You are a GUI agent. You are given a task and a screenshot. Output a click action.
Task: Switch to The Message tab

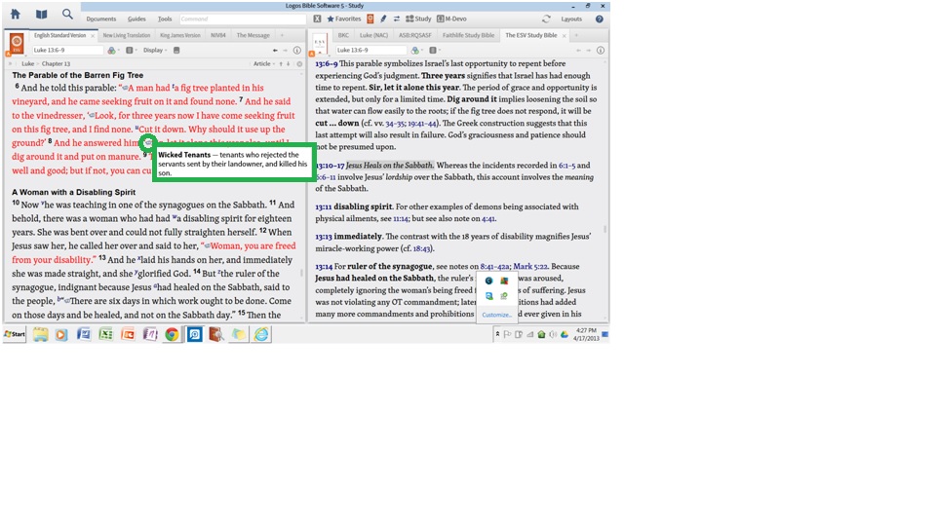coord(253,36)
